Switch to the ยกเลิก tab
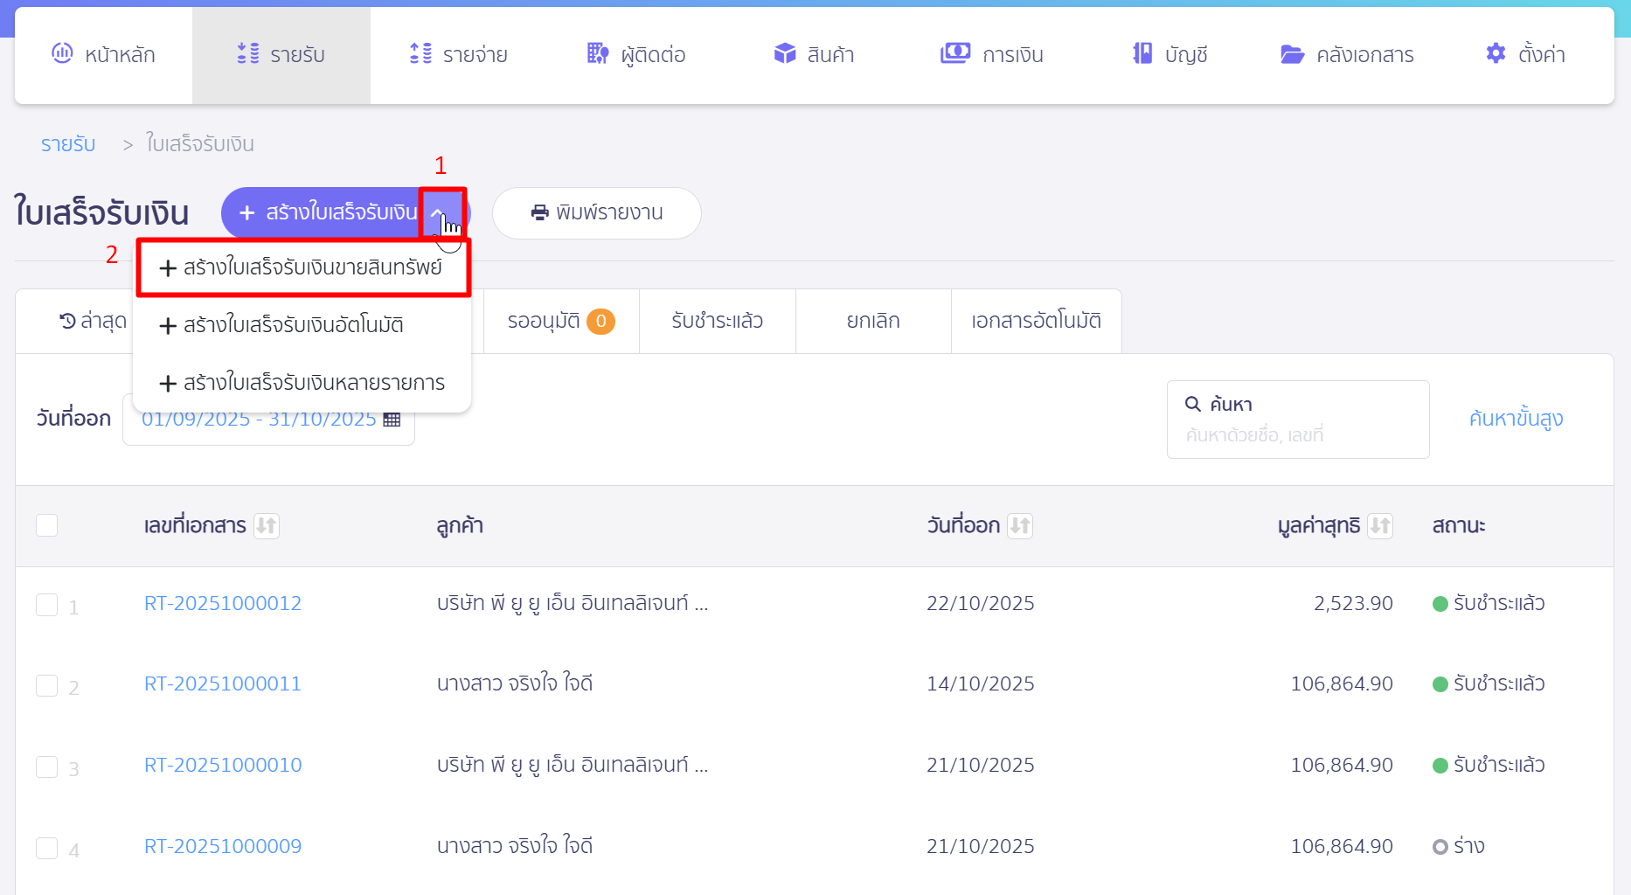The height and width of the screenshot is (895, 1631). point(873,320)
